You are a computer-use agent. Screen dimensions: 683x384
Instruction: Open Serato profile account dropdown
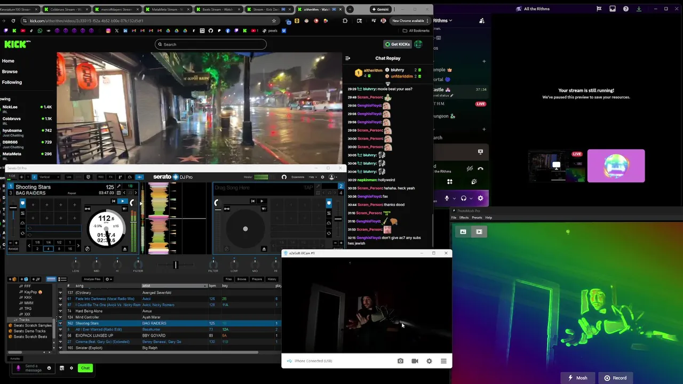(x=332, y=177)
